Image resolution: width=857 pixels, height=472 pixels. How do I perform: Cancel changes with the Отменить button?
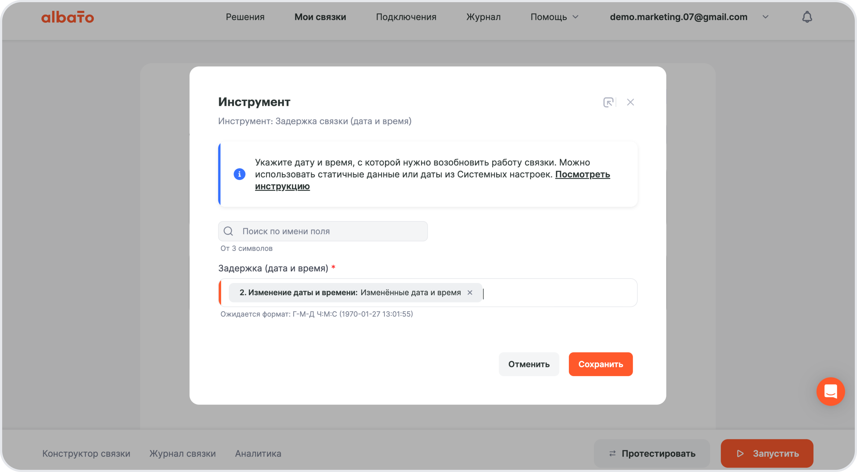pyautogui.click(x=529, y=364)
